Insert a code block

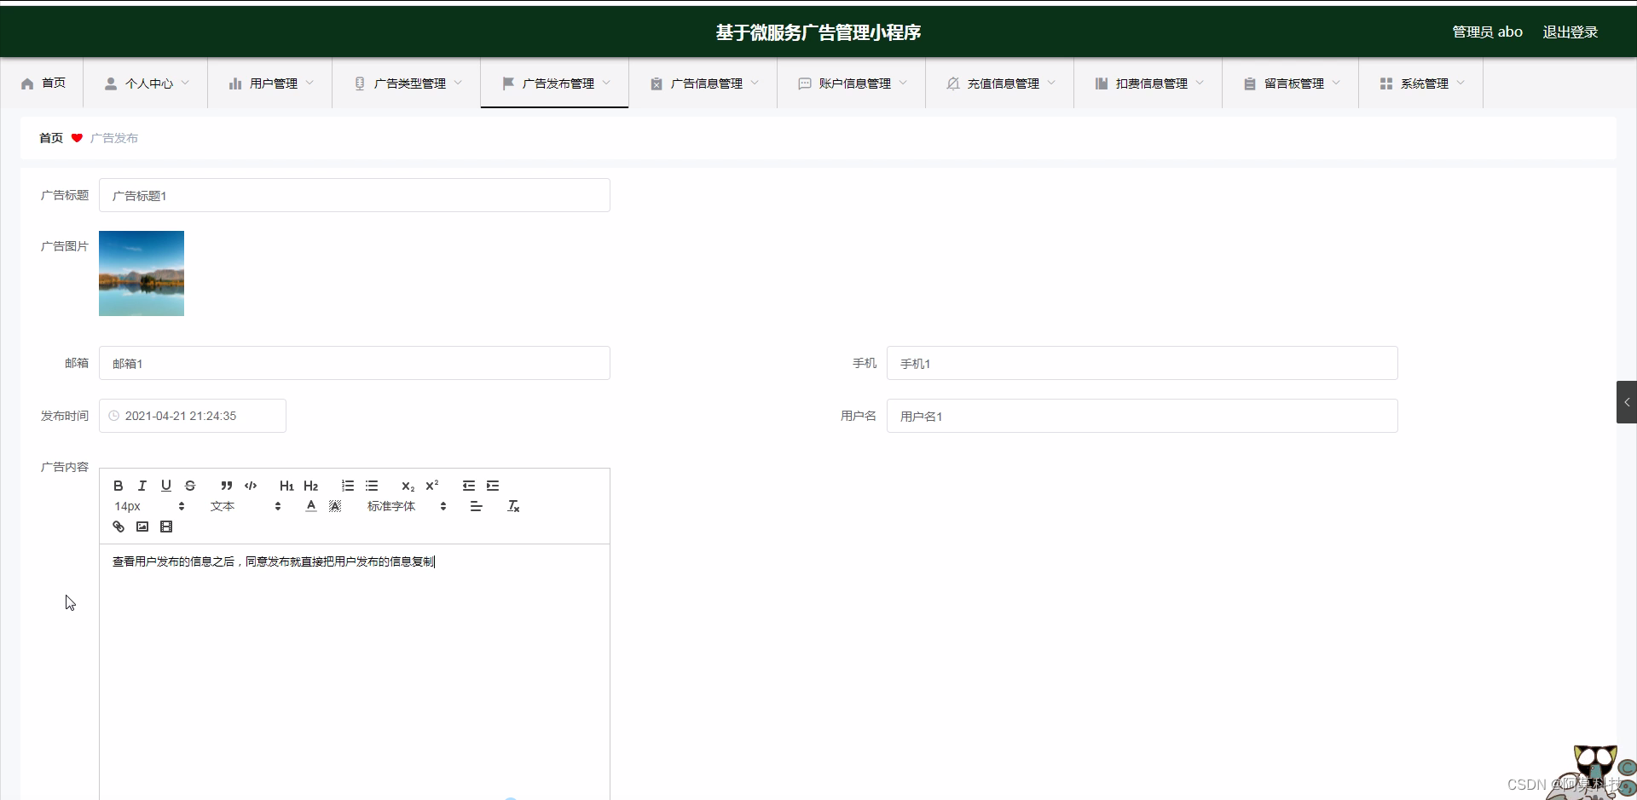250,486
